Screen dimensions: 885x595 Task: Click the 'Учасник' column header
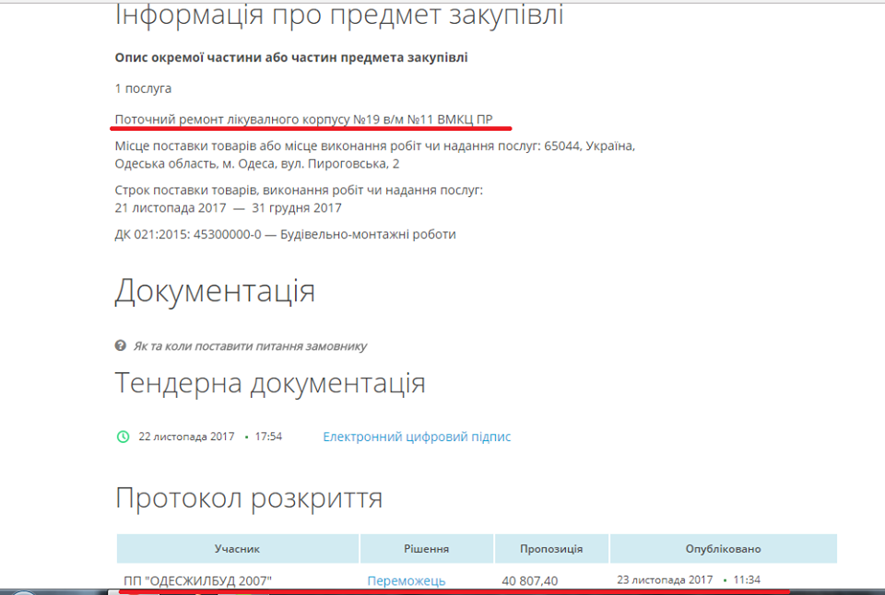click(237, 548)
